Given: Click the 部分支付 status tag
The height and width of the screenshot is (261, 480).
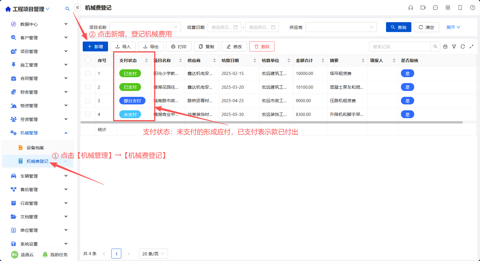Looking at the screenshot, I should [x=132, y=101].
